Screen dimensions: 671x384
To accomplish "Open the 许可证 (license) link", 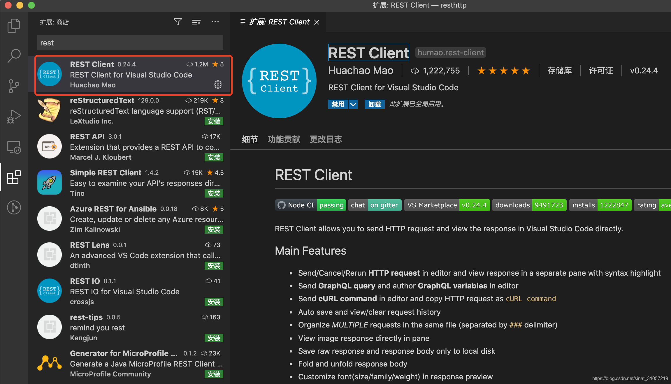I will point(601,71).
